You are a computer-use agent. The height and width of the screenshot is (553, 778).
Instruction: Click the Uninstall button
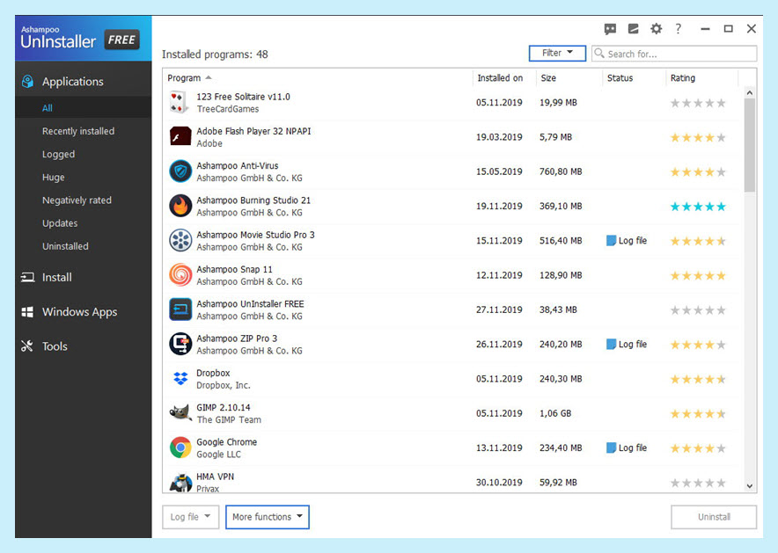(714, 517)
